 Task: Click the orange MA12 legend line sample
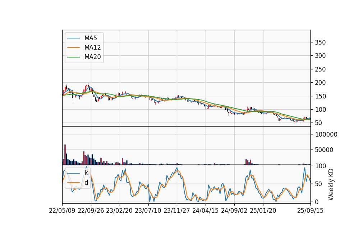73,47
